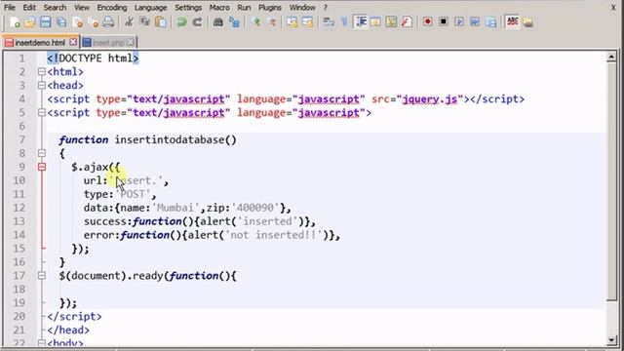624x351 pixels.
Task: Open the Settings menu
Action: click(188, 8)
